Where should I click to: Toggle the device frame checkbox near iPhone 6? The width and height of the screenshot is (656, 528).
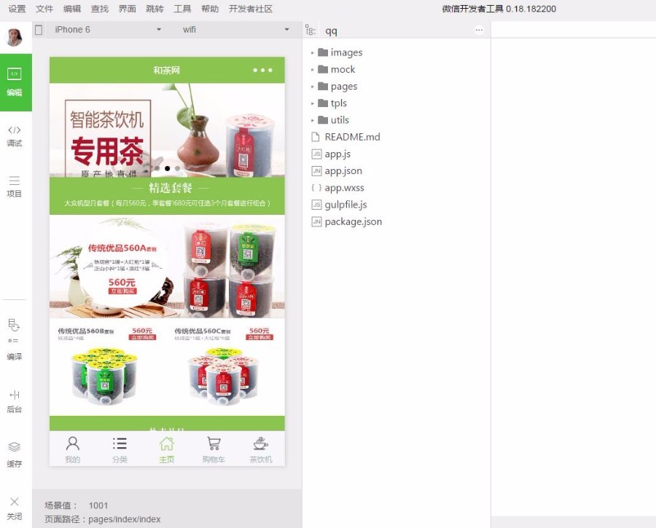click(38, 30)
